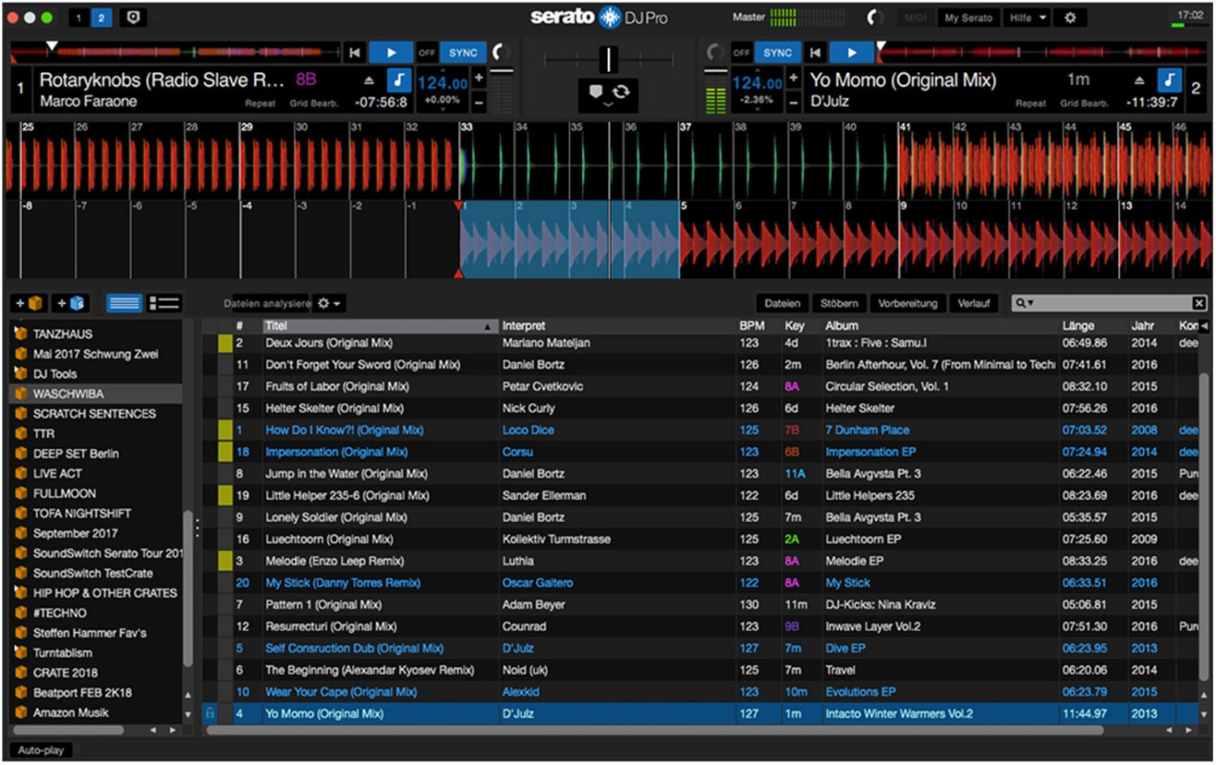This screenshot has height=765, width=1216.
Task: Eject the track on deck 1
Action: (x=369, y=80)
